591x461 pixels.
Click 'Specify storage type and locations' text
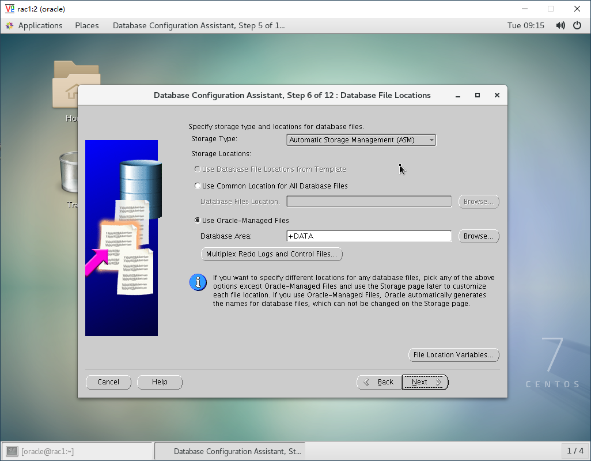tap(276, 127)
